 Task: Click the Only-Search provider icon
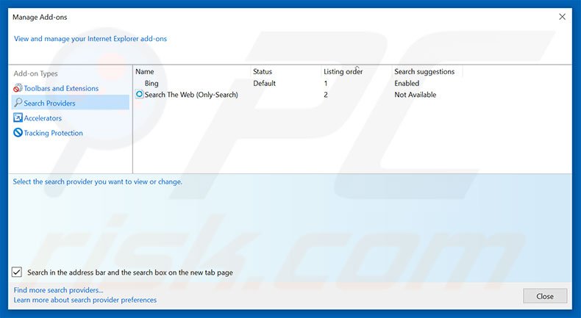(139, 95)
